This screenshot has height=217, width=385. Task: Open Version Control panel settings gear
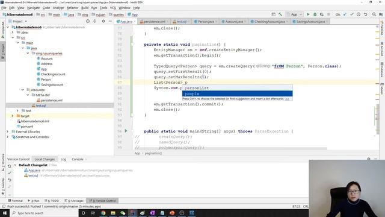click(369, 159)
